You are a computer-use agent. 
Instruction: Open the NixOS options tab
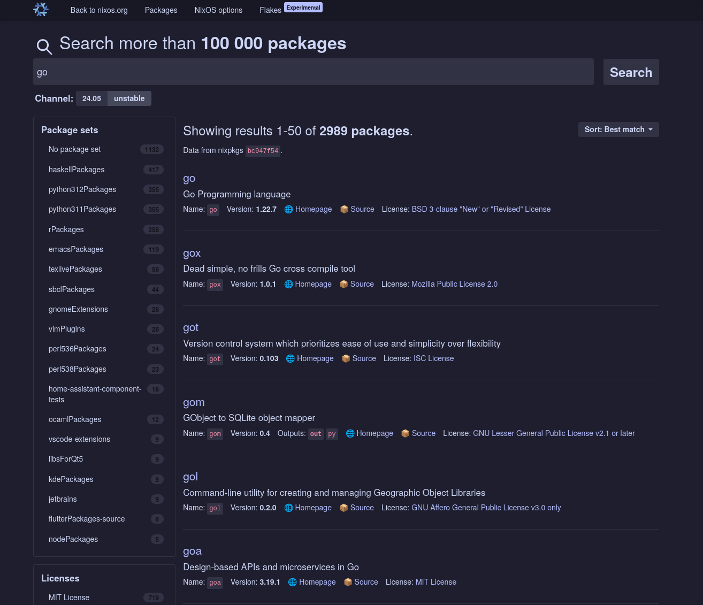coord(218,10)
